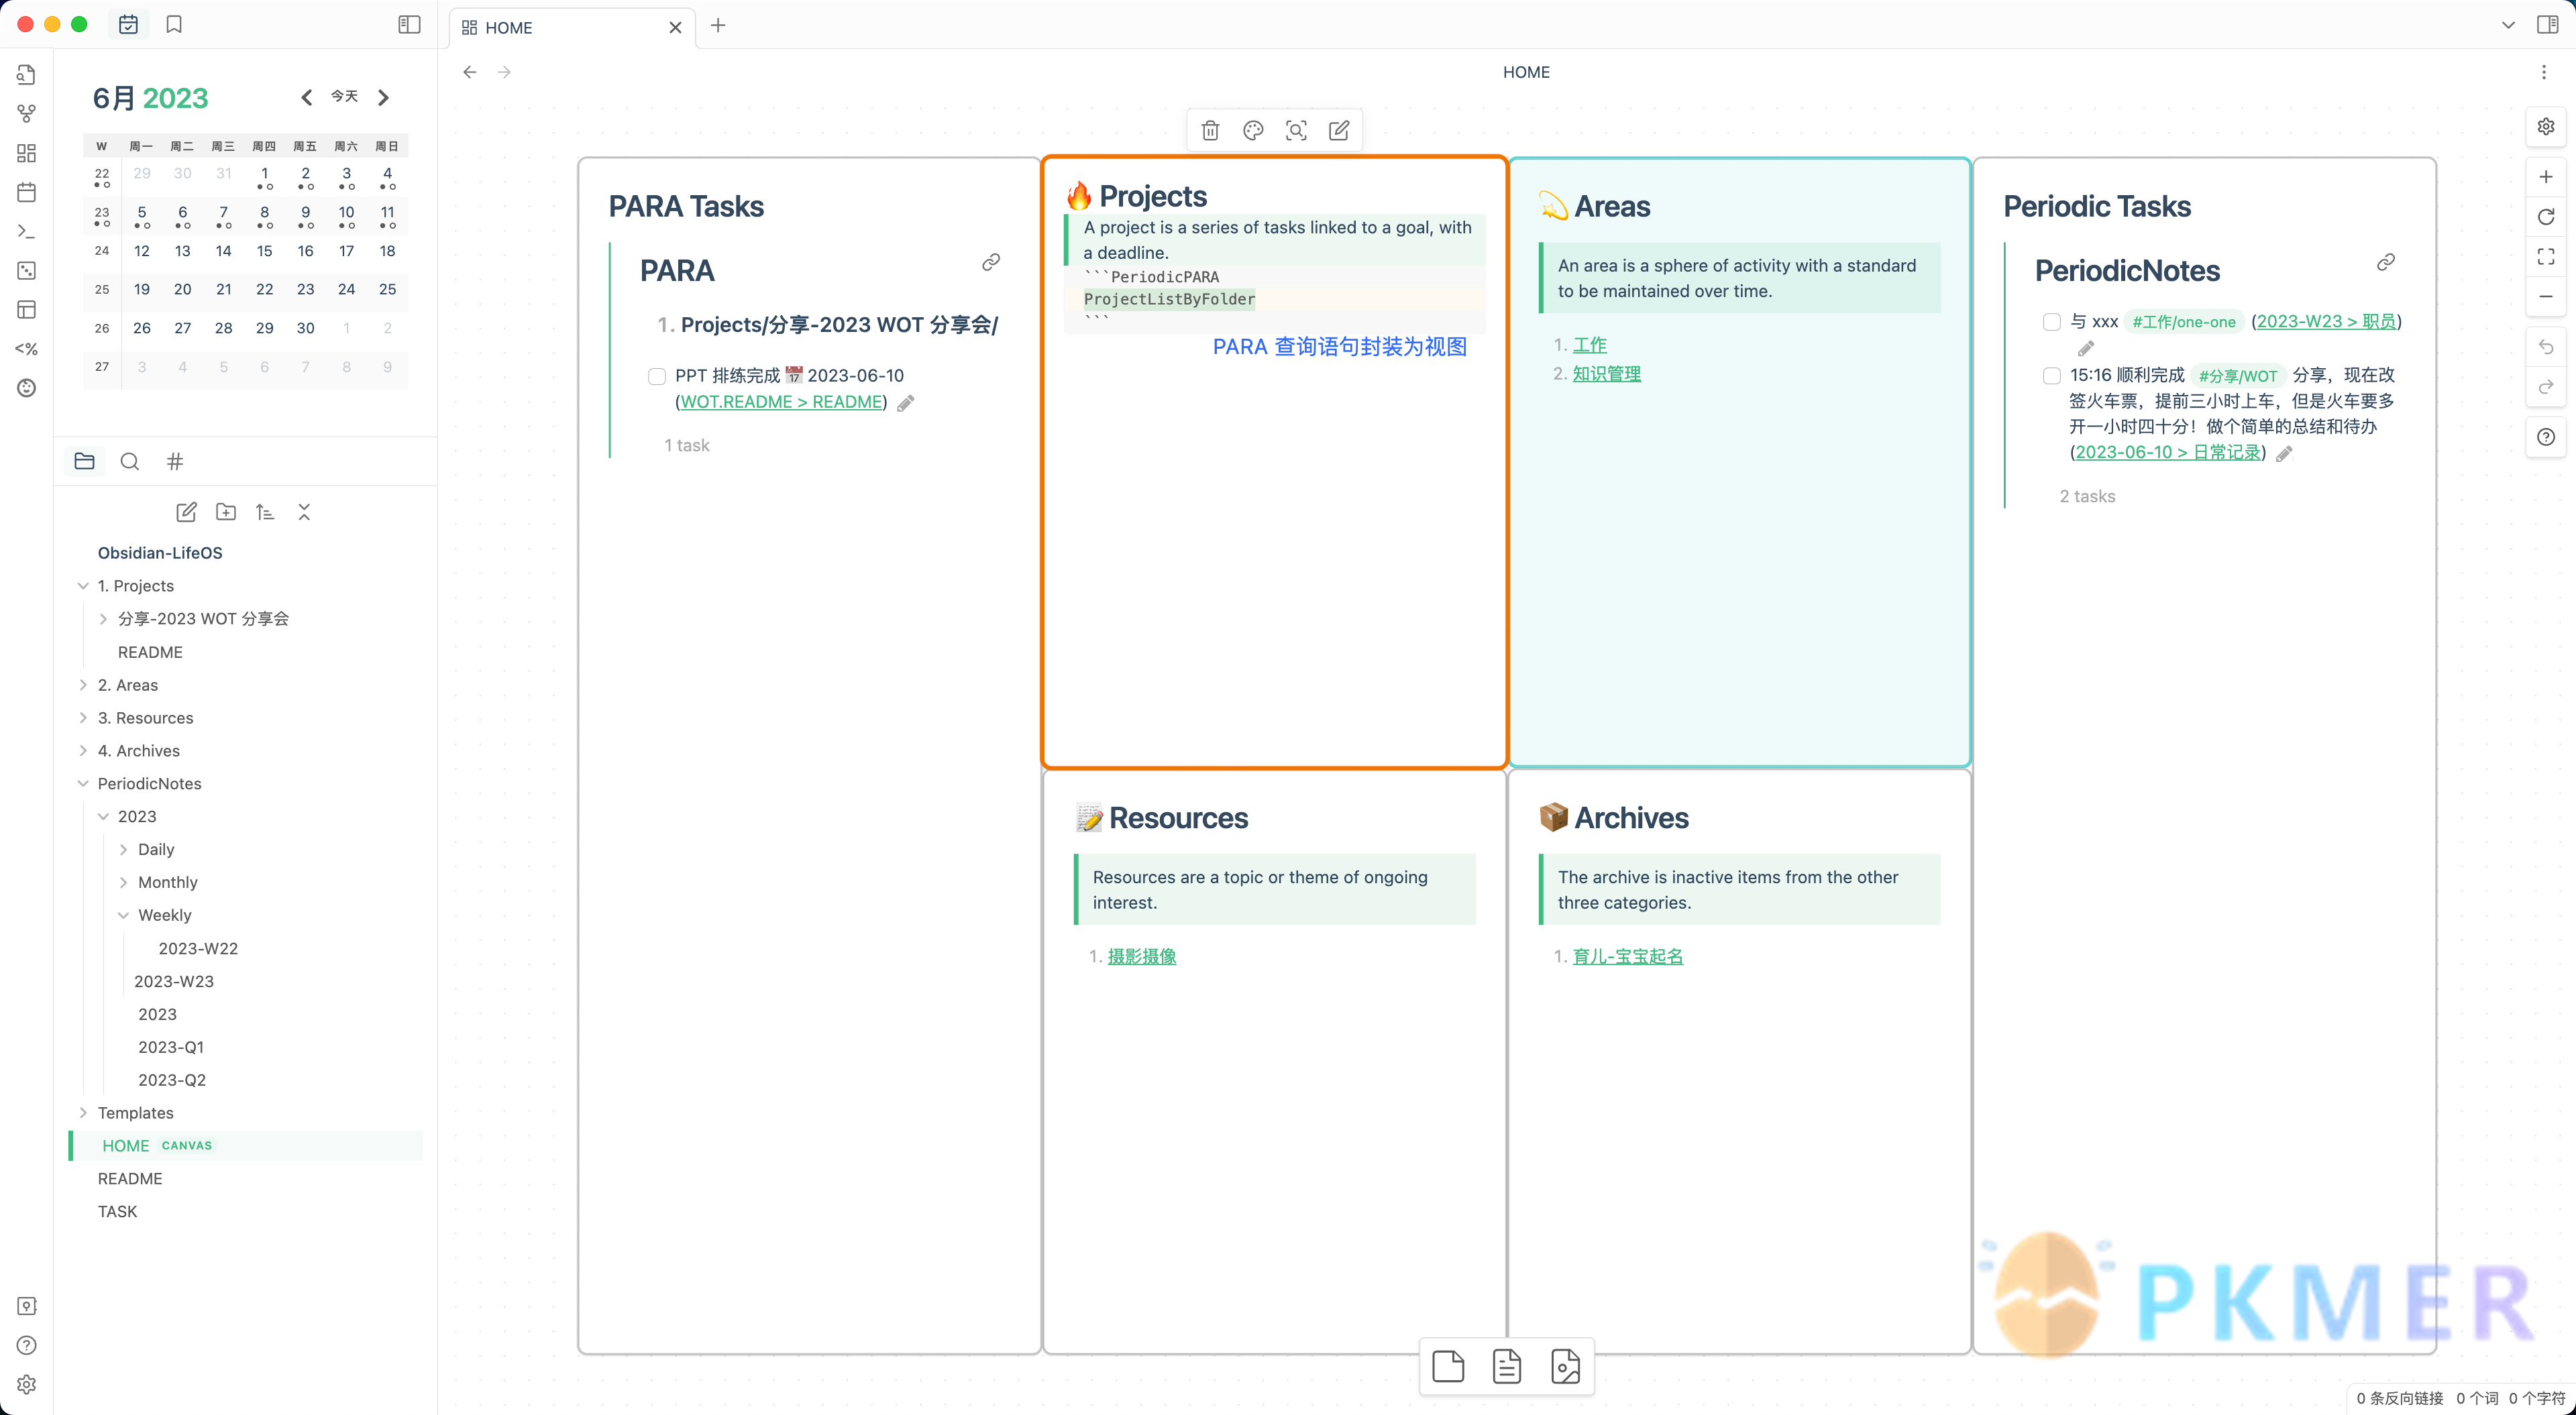The image size is (2576, 1415).
Task: Open the 摄影摄像 resource link
Action: 1141,957
